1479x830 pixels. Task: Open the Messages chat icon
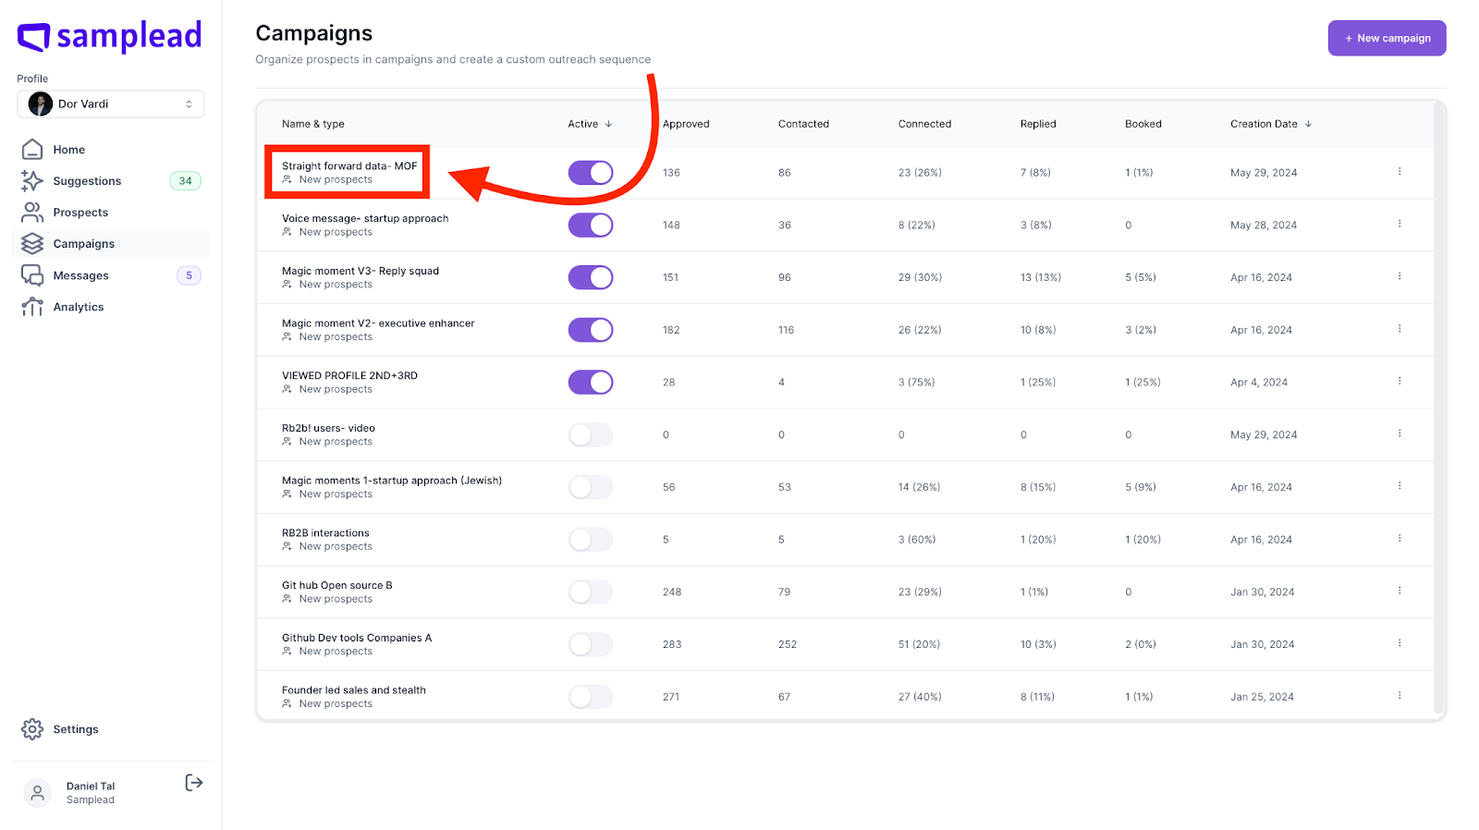(x=32, y=275)
